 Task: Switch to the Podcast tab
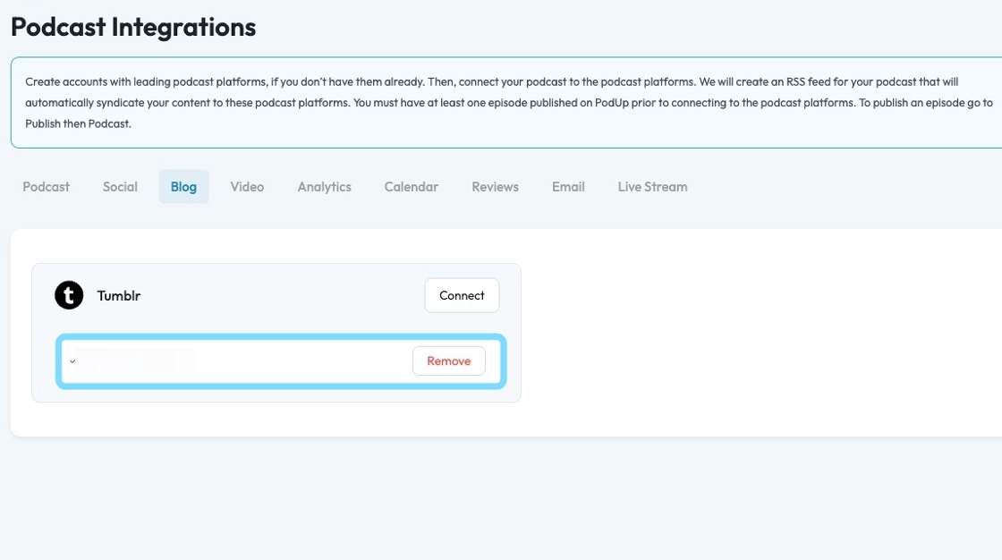[x=47, y=187]
